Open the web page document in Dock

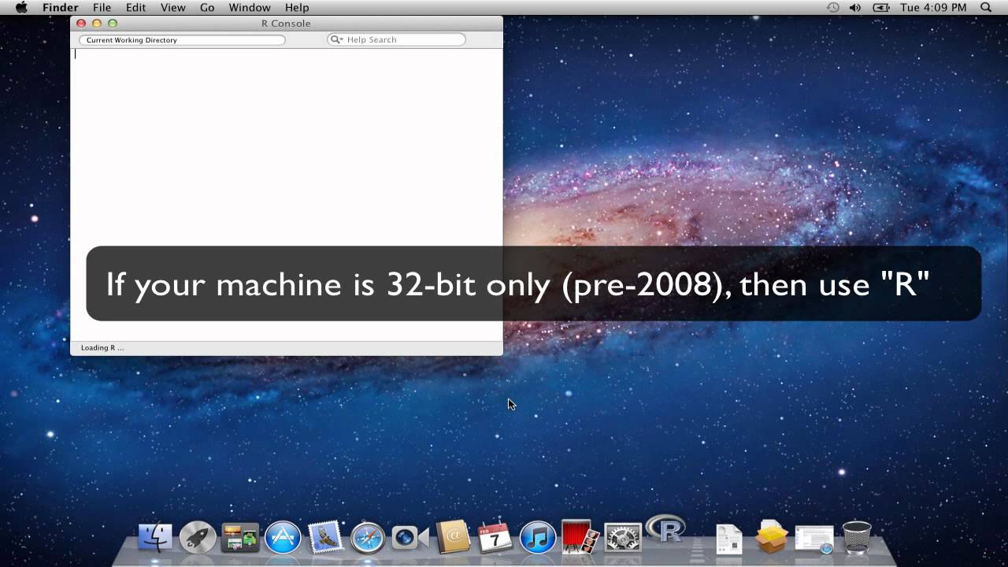pyautogui.click(x=814, y=539)
